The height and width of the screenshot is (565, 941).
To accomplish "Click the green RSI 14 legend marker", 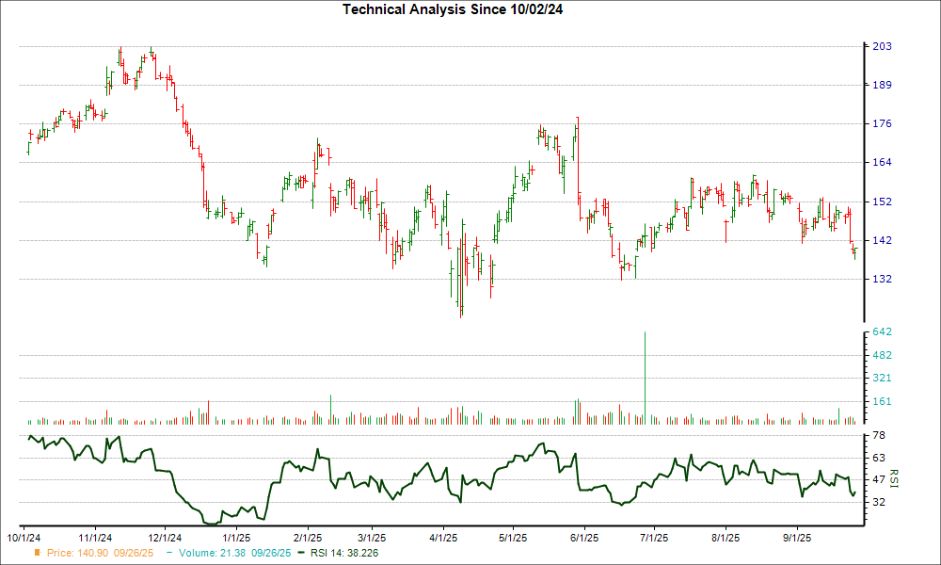I will point(300,552).
